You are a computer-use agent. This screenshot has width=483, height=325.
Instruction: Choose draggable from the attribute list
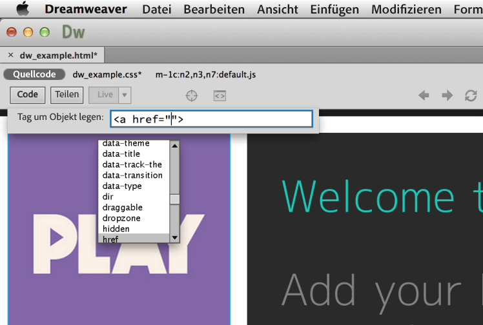coord(134,208)
